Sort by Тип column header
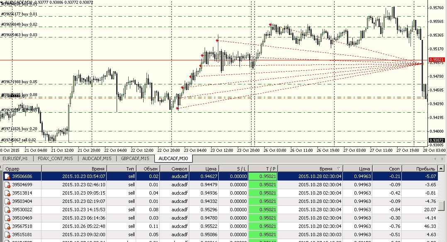Image resolution: width=447 pixels, height=242 pixels. click(122, 168)
